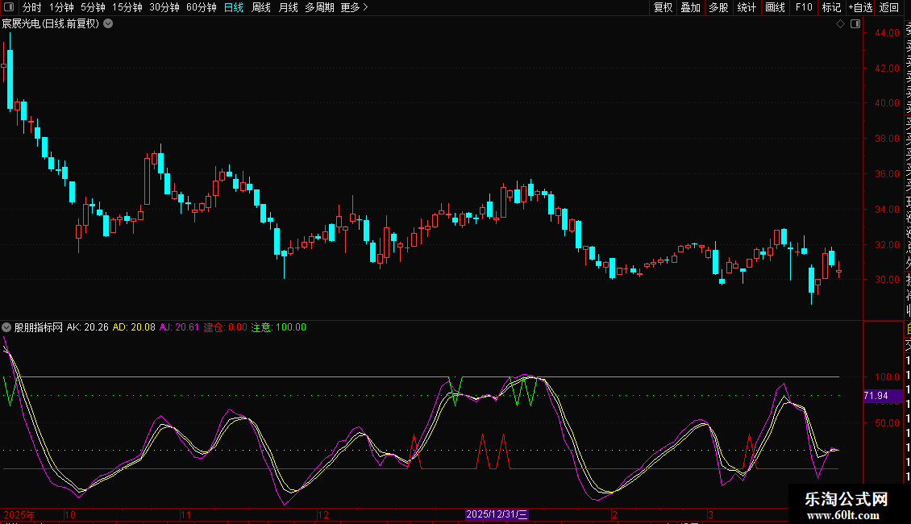Open the 多股 multi-stock view

click(718, 7)
